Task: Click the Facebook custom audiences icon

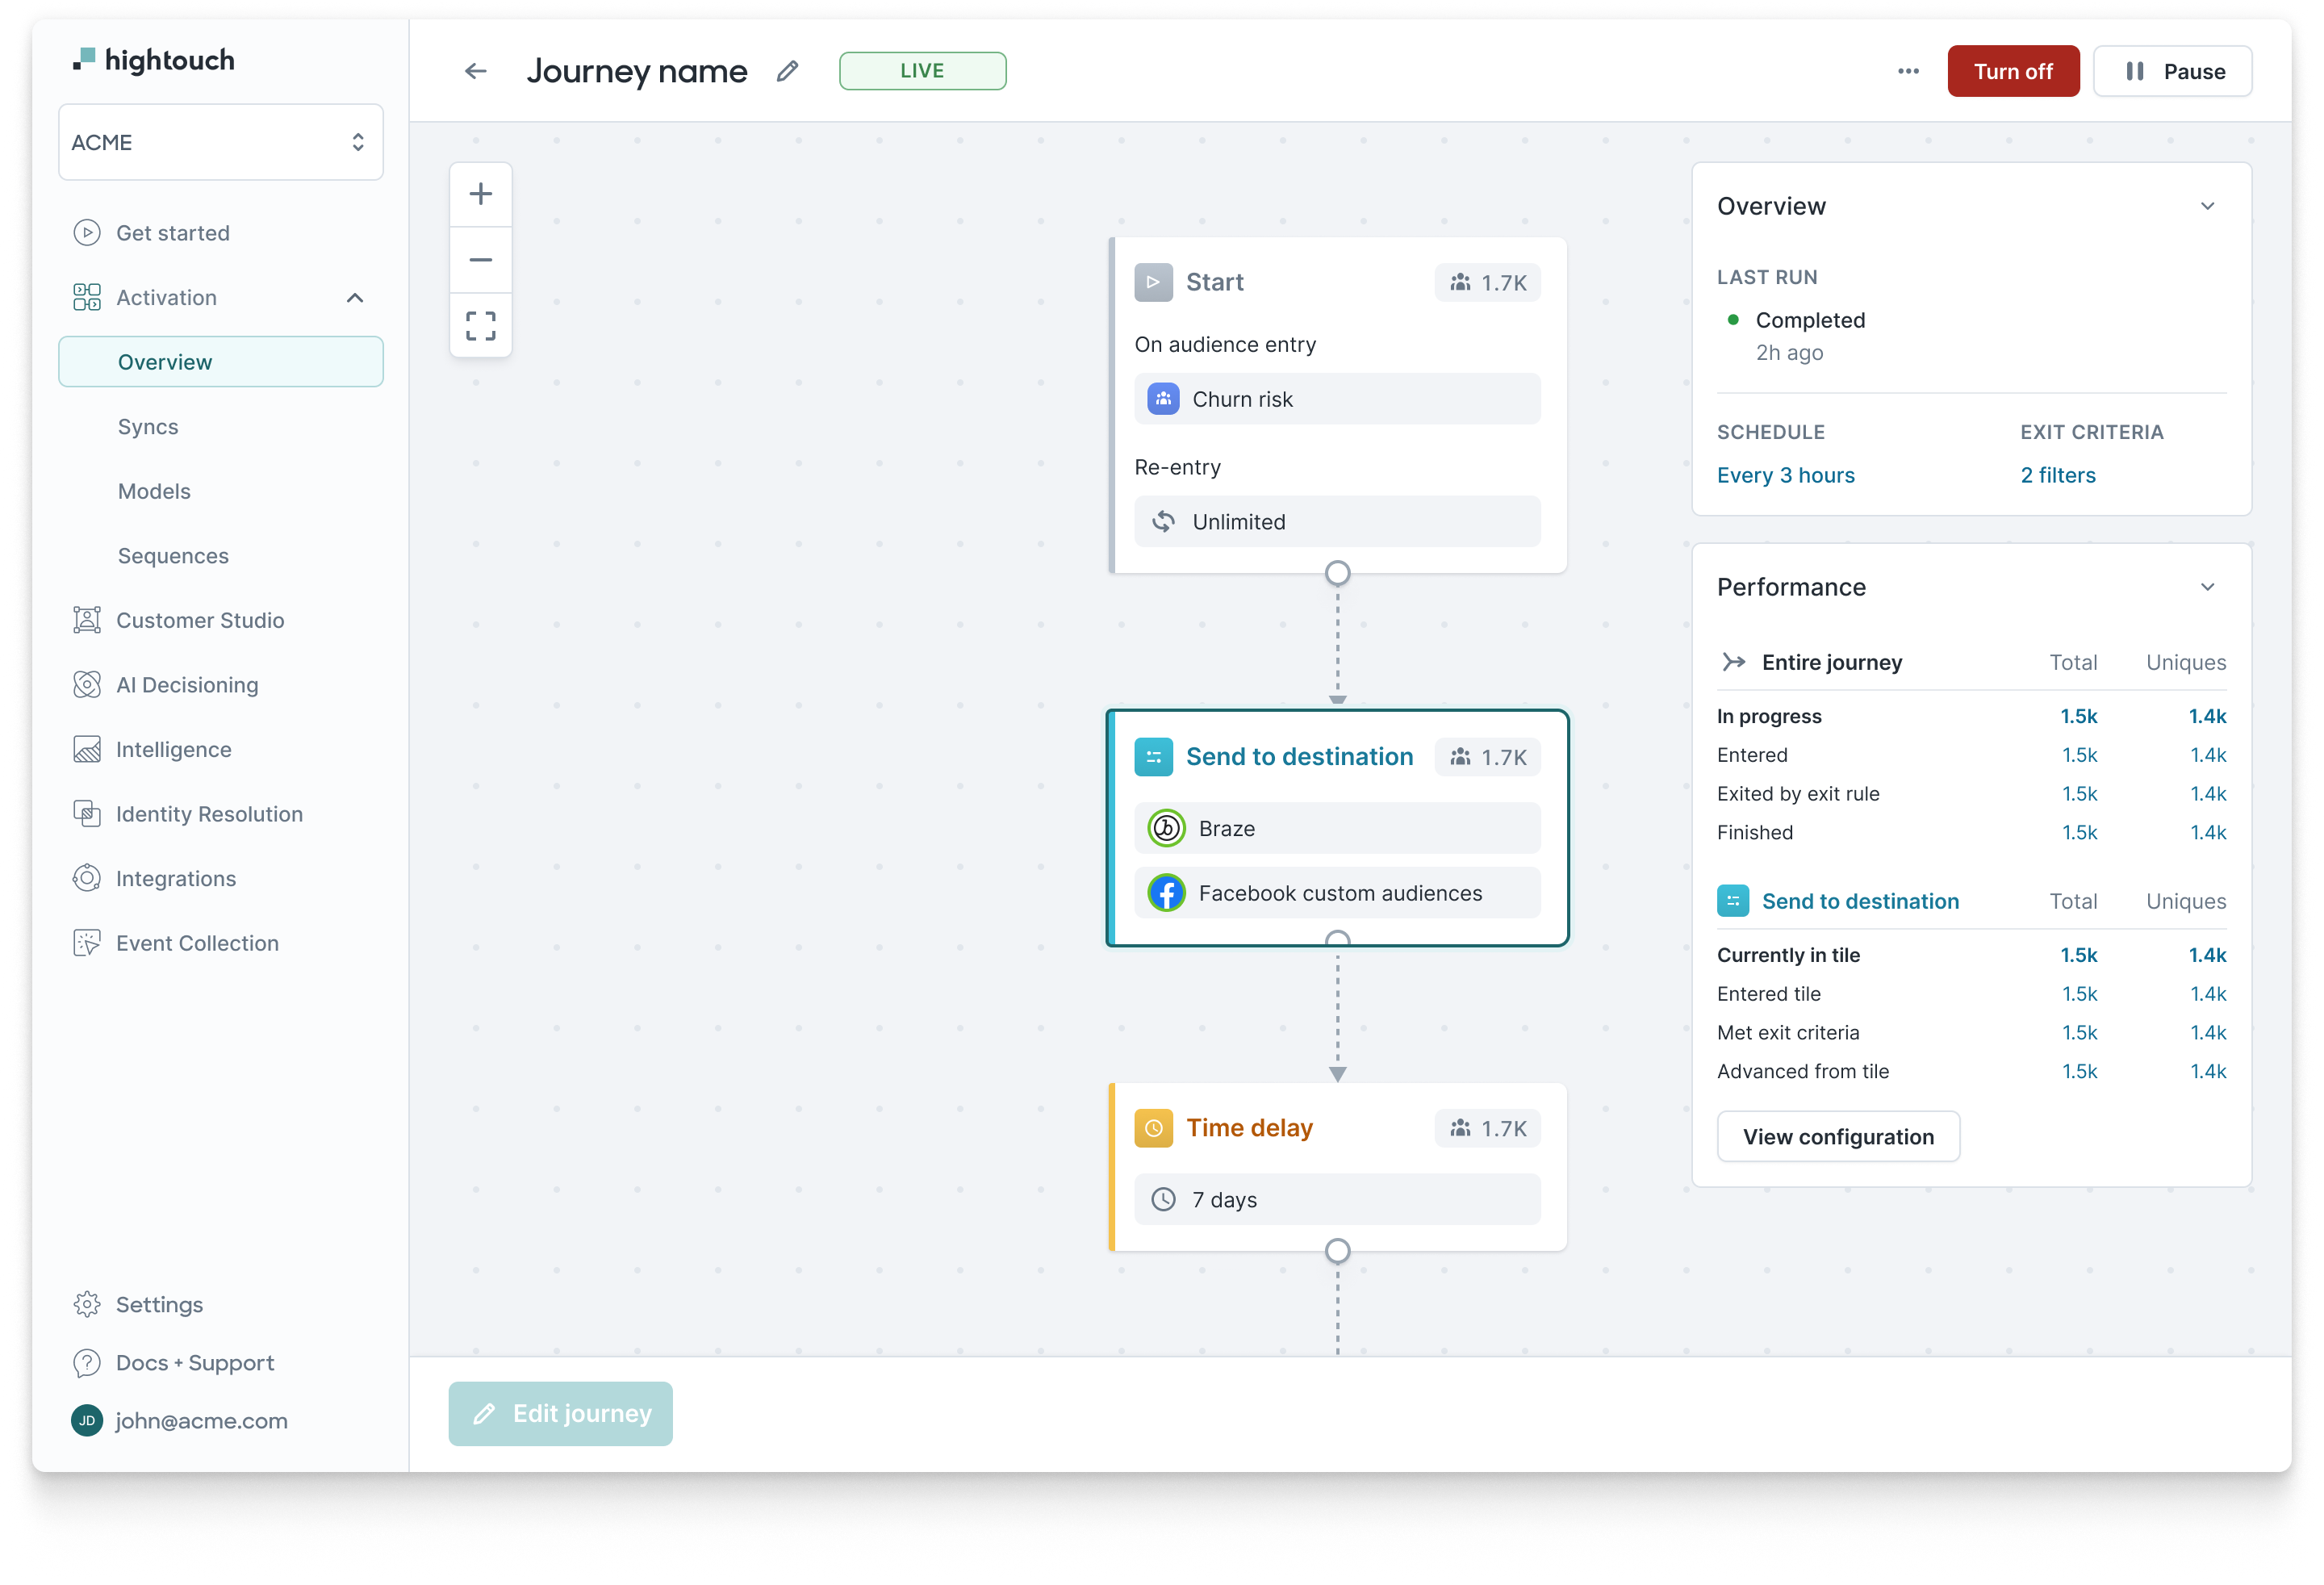Action: 1166,893
